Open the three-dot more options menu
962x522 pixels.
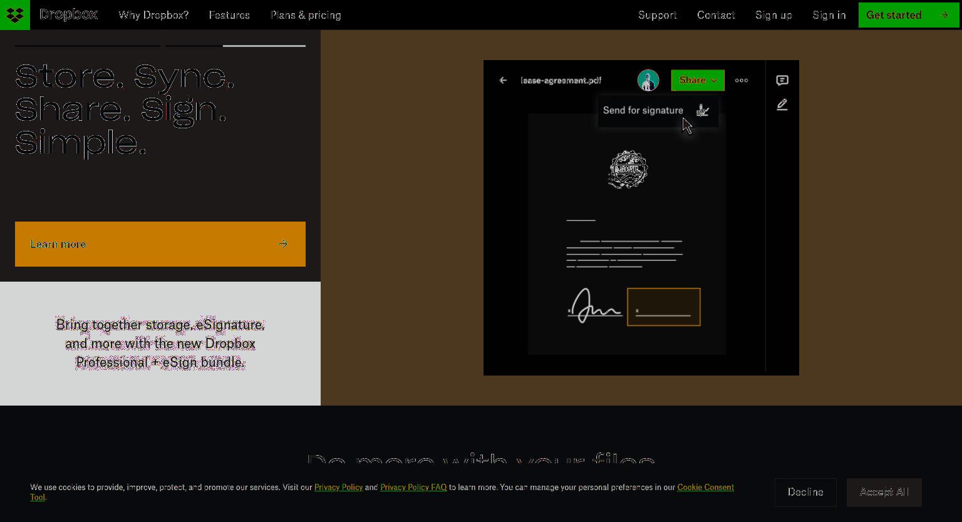point(742,80)
